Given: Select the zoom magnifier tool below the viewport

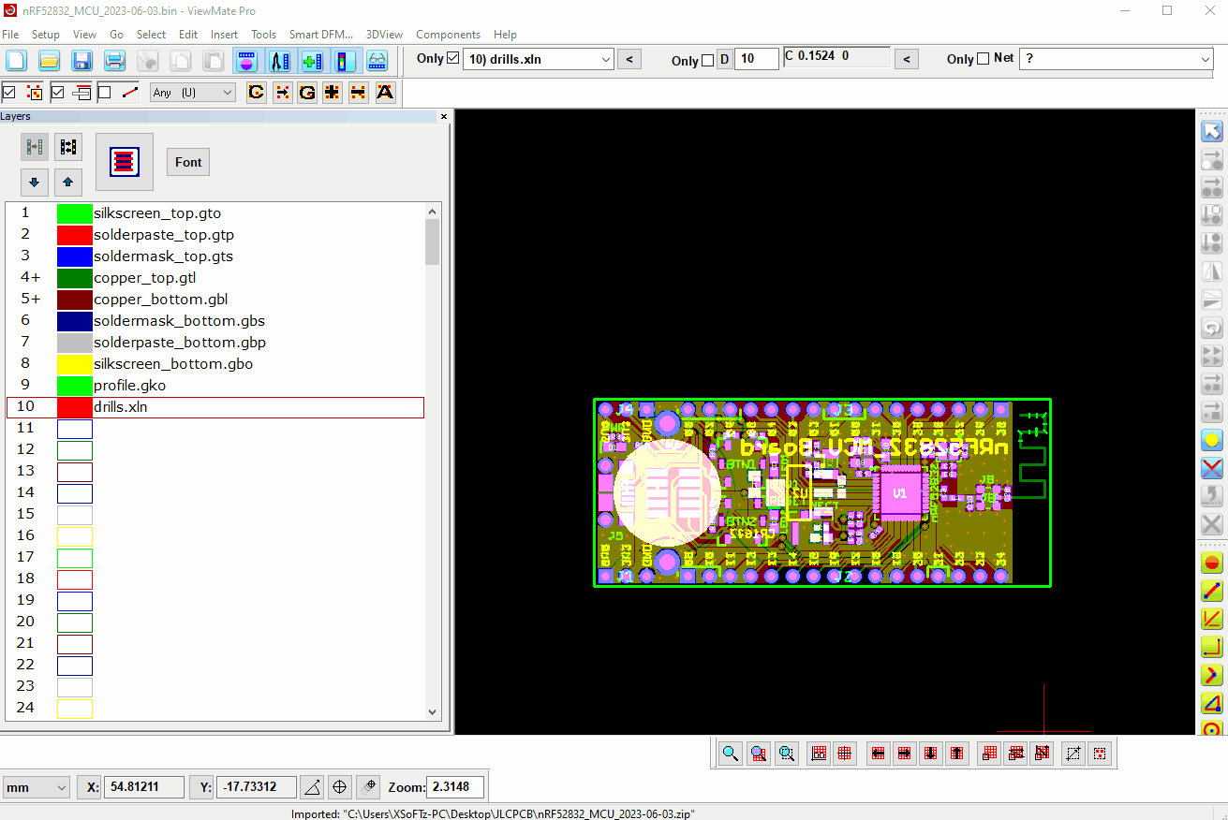Looking at the screenshot, I should point(731,753).
